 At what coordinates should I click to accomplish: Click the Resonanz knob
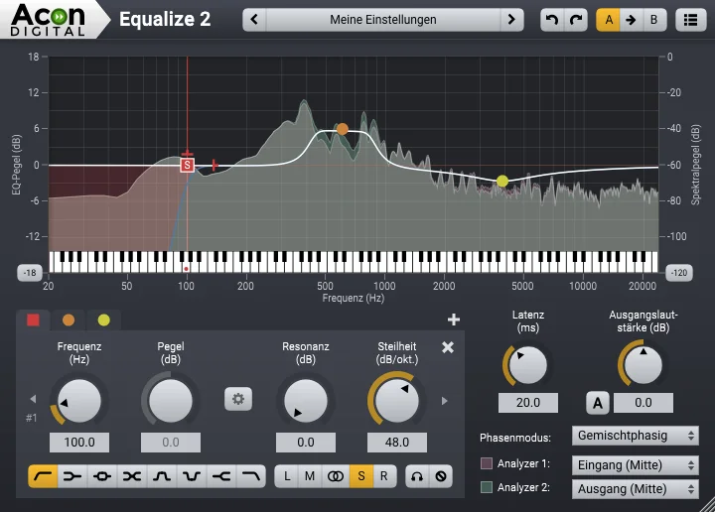click(306, 401)
